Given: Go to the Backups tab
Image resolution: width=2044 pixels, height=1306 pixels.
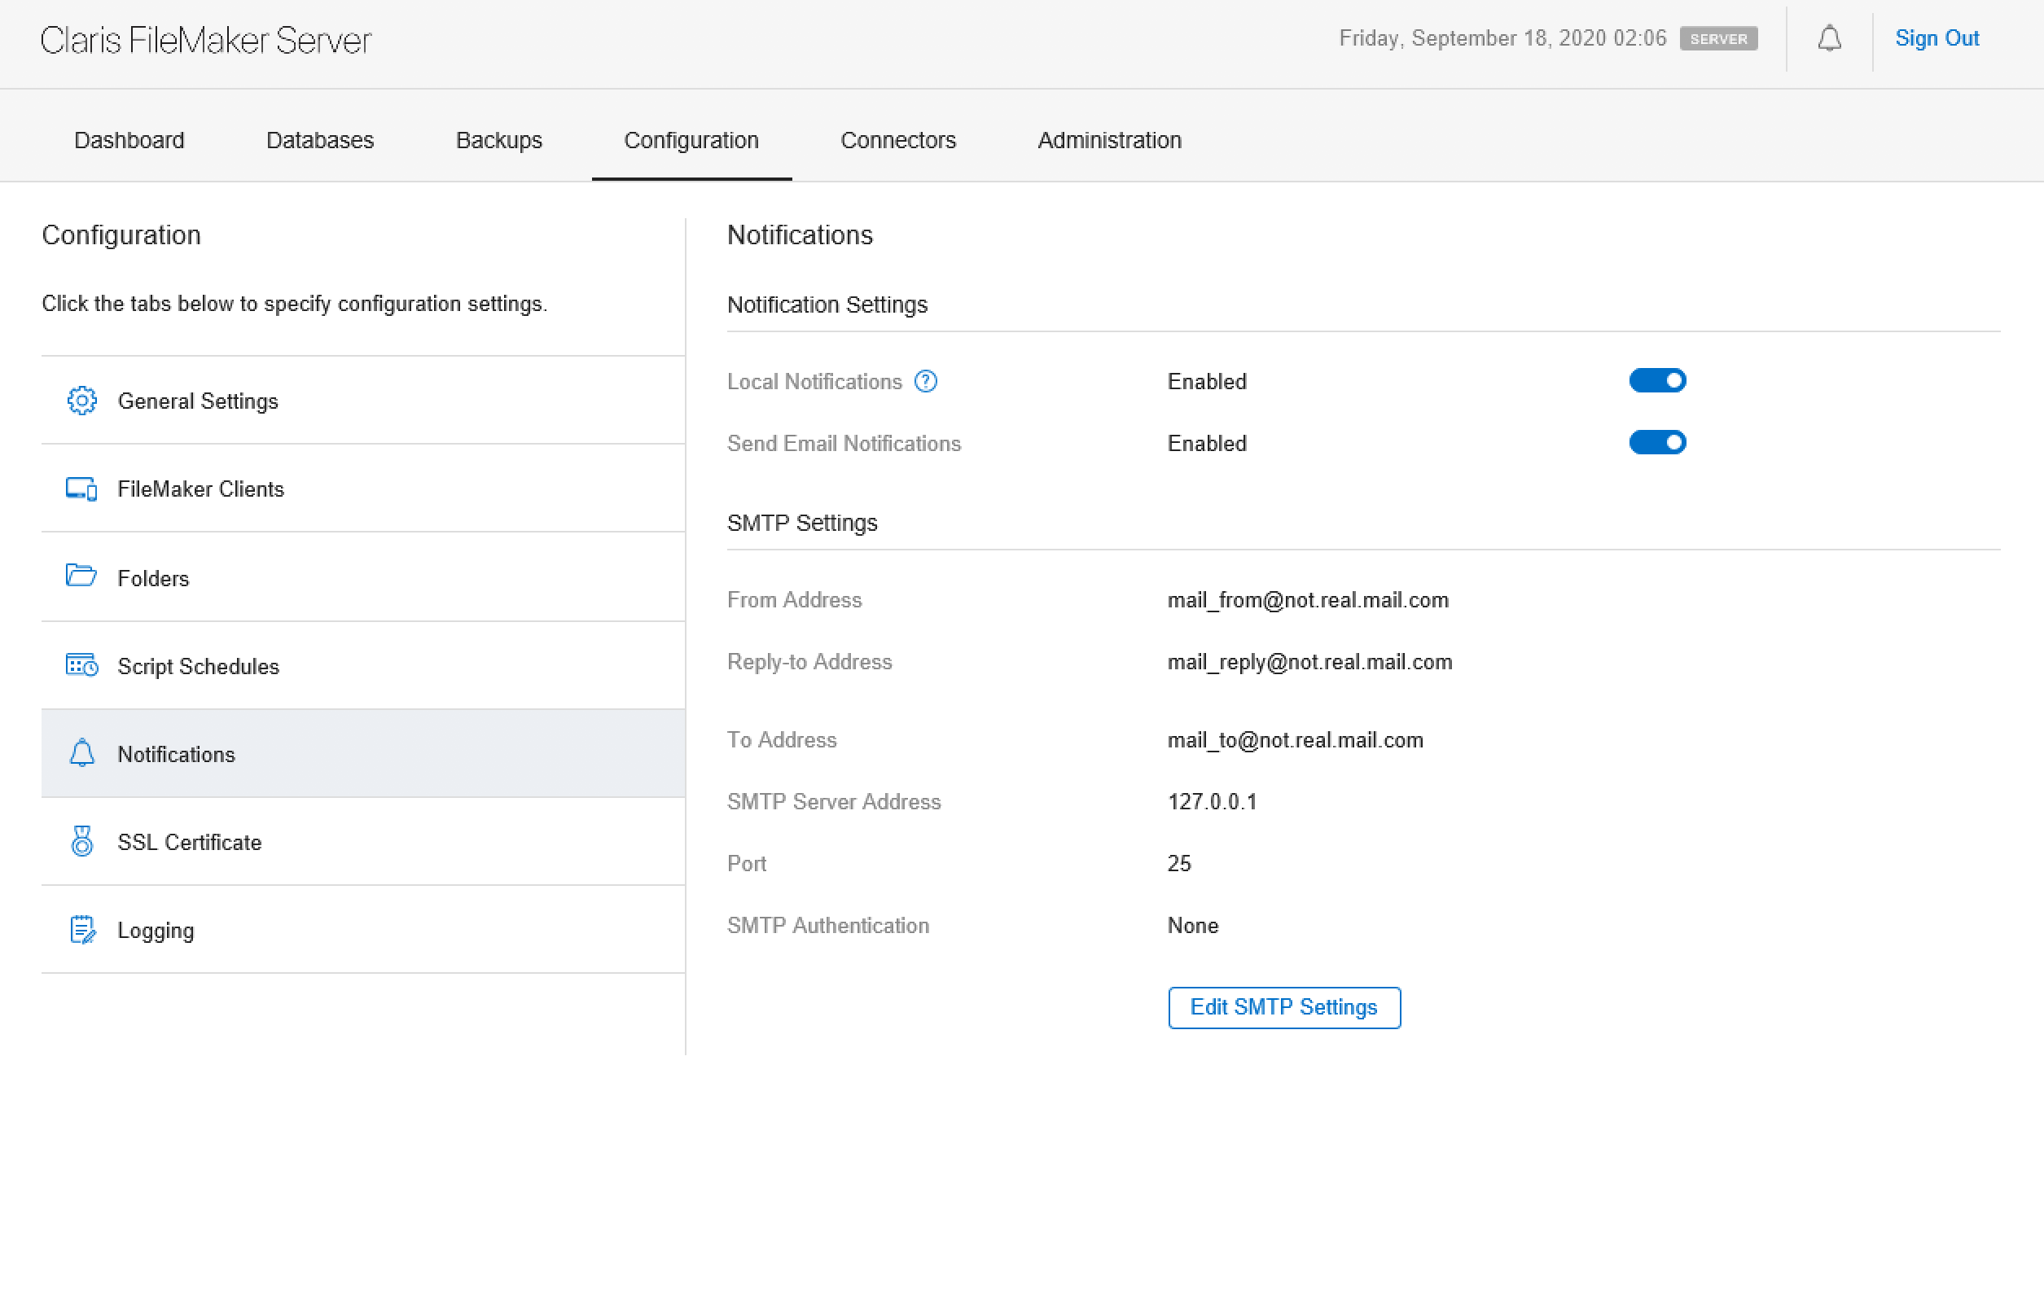Looking at the screenshot, I should click(x=498, y=140).
